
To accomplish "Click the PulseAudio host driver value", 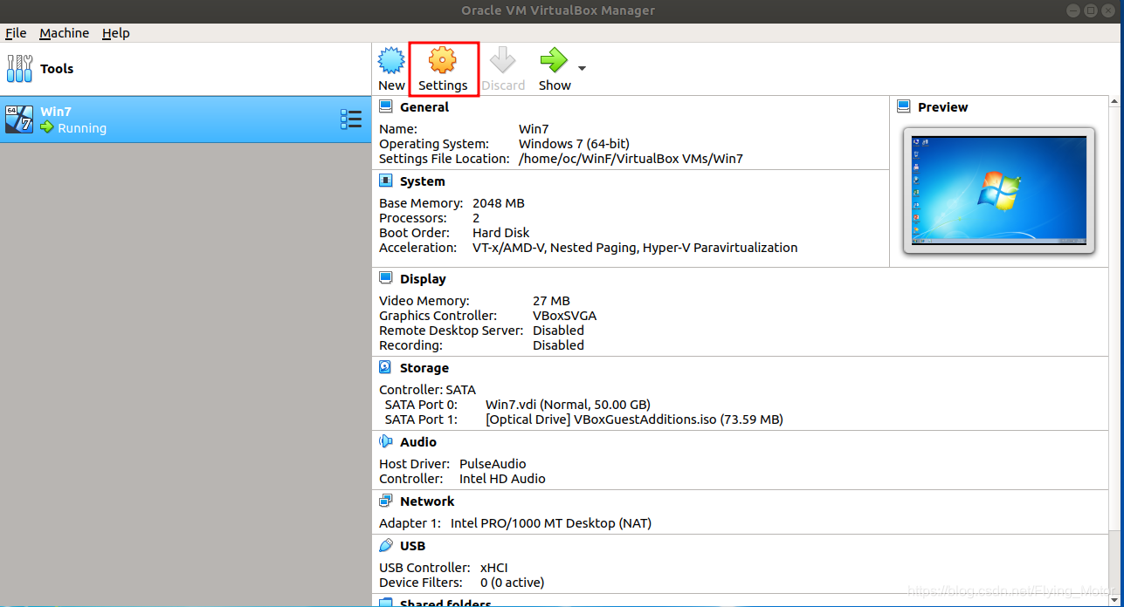I will click(x=493, y=464).
